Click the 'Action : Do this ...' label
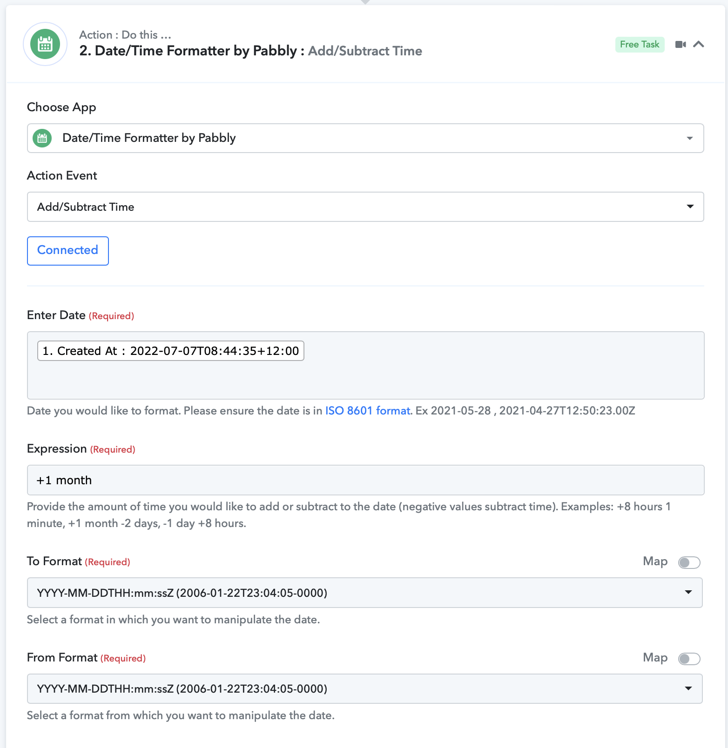The width and height of the screenshot is (728, 748). [x=125, y=35]
